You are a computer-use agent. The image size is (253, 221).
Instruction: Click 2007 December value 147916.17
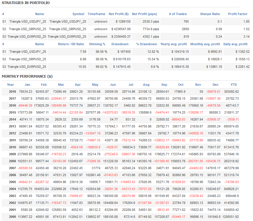[213, 168]
